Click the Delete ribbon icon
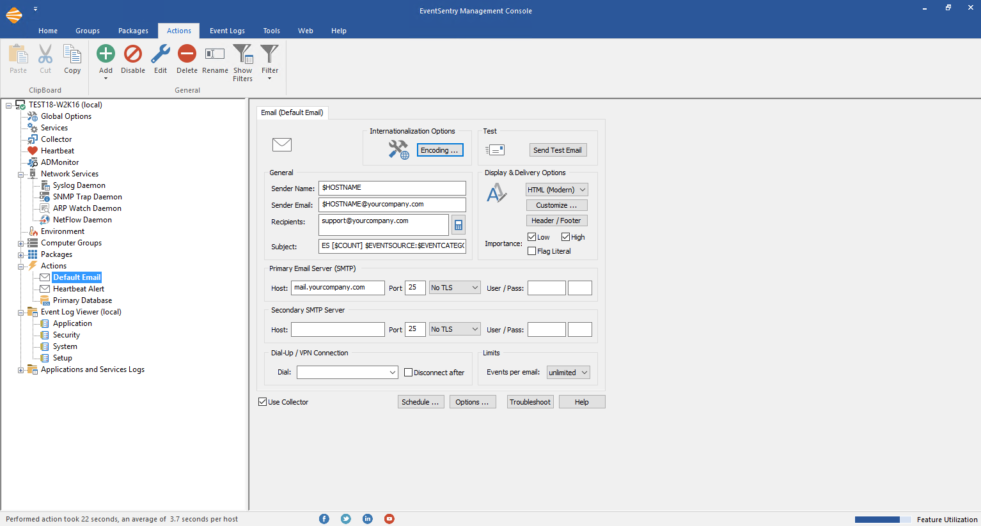This screenshot has height=526, width=981. pyautogui.click(x=187, y=54)
